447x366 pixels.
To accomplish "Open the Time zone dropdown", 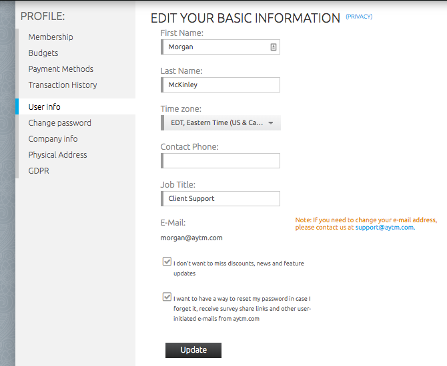I will click(221, 122).
